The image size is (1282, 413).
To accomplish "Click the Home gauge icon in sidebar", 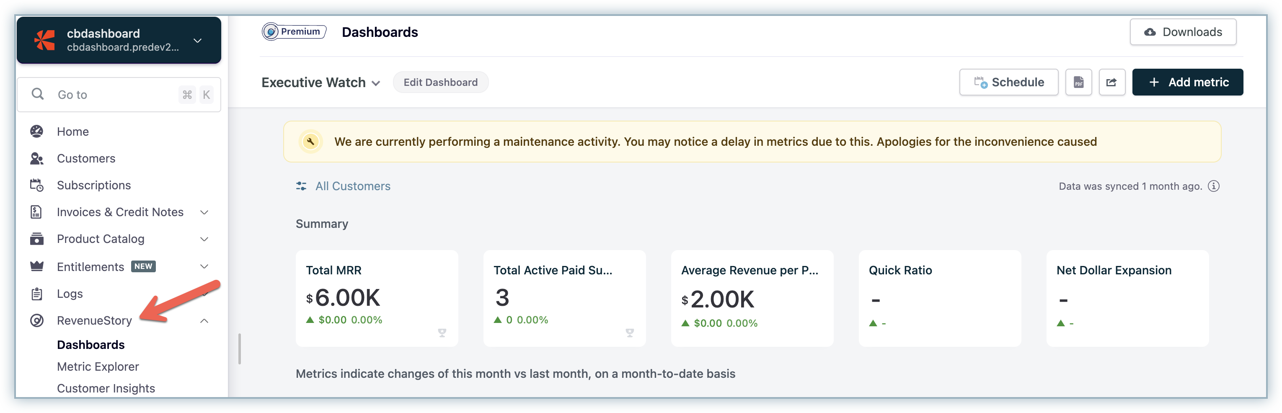I will tap(37, 132).
